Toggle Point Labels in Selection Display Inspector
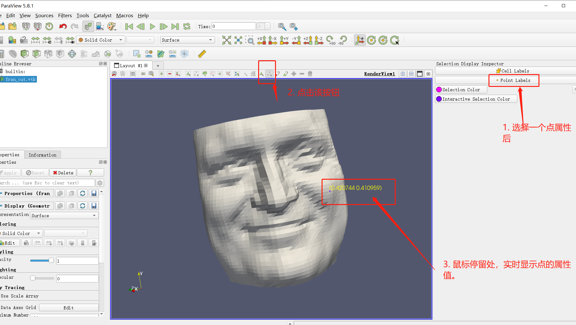 (513, 80)
